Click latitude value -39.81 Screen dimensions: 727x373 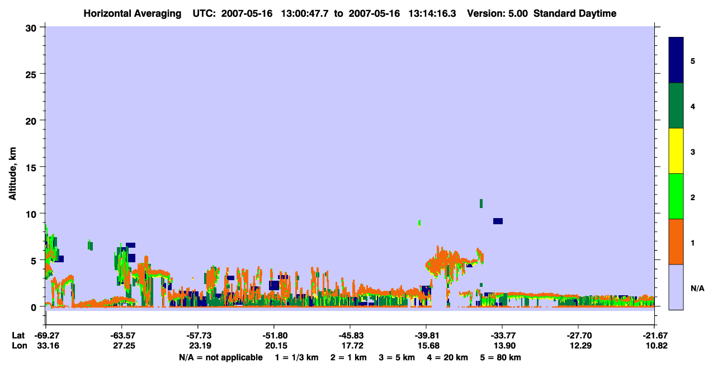[426, 336]
